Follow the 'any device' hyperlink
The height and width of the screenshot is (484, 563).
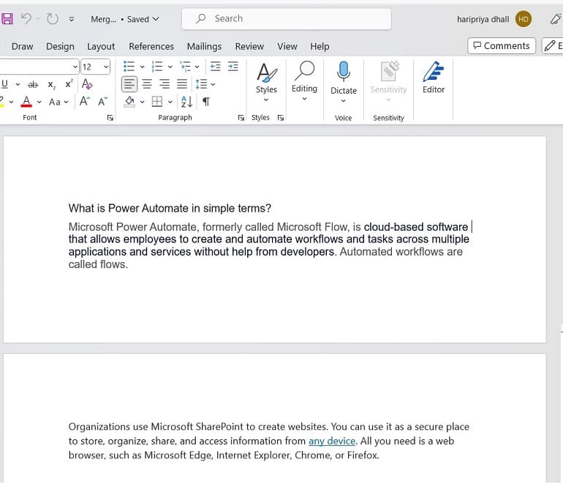332,441
